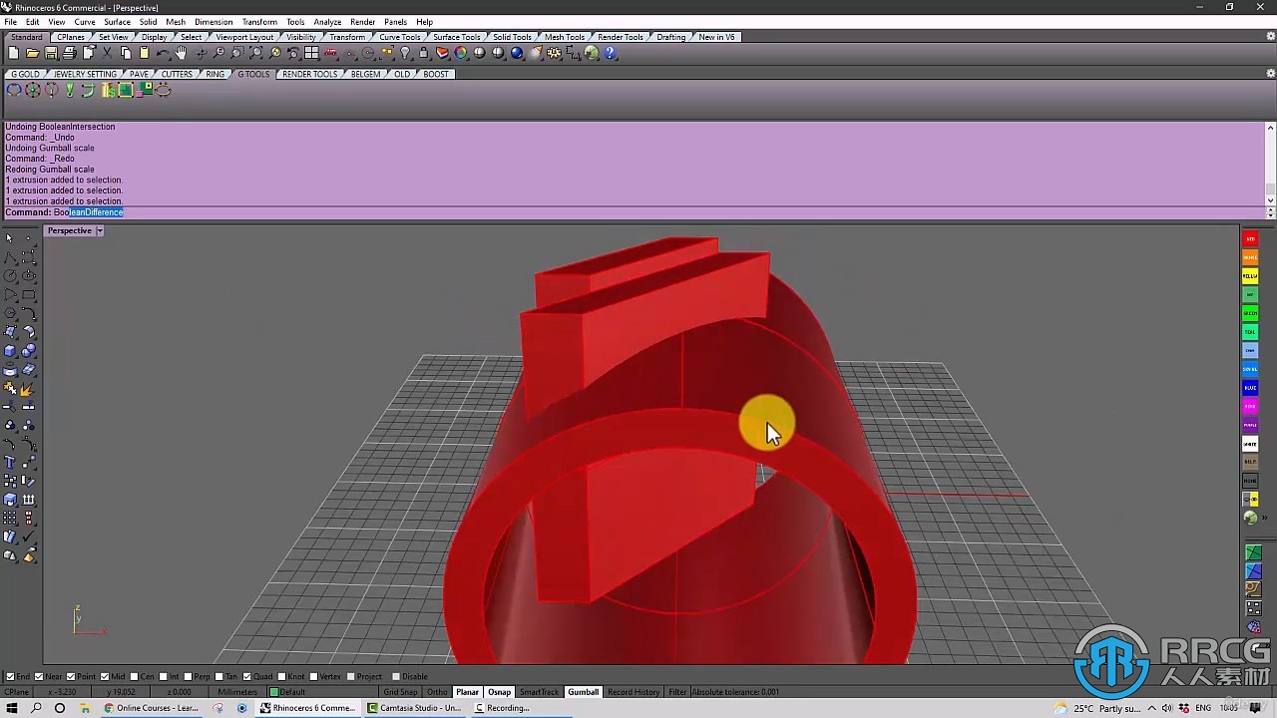1277x718 pixels.
Task: Enable the Int osnap checkbox
Action: pyautogui.click(x=164, y=676)
